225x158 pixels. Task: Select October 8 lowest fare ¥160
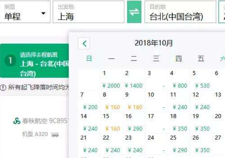pyautogui.click(x=112, y=101)
